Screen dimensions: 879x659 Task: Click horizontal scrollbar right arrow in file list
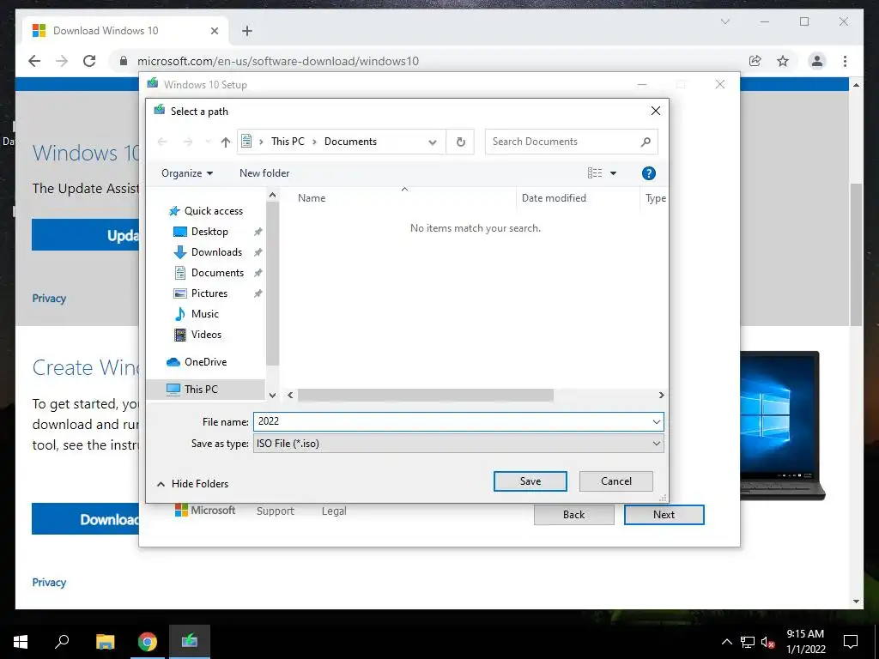pyautogui.click(x=661, y=395)
